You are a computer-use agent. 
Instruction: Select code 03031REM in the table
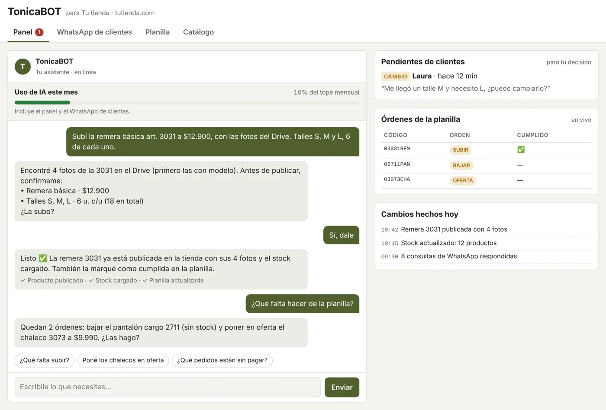point(397,149)
